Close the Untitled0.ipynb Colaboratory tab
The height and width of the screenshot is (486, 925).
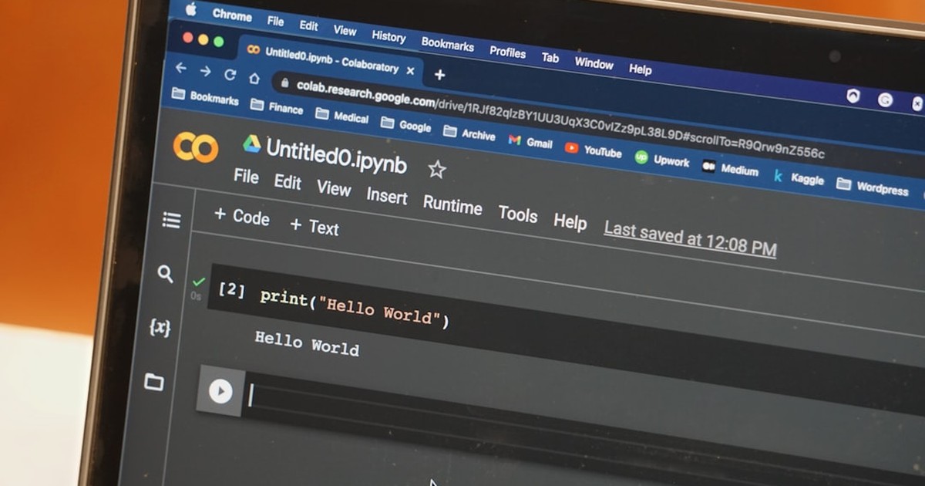410,71
